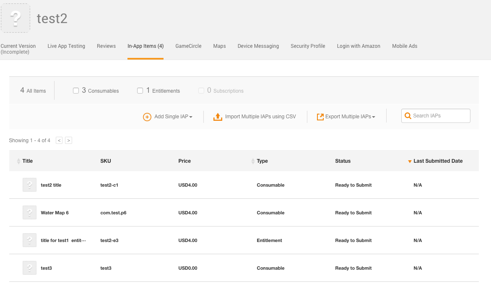The height and width of the screenshot is (289, 491).
Task: Click the Subscriptions filter checkbox
Action: [x=201, y=91]
